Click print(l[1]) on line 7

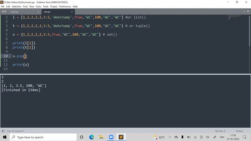point(24,43)
